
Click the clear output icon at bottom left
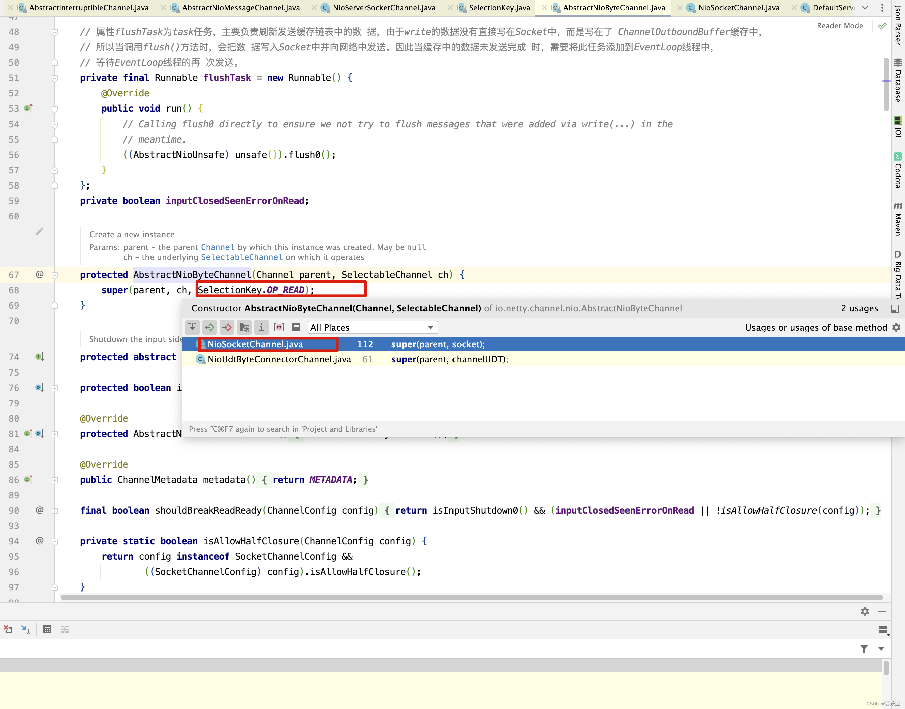point(8,629)
